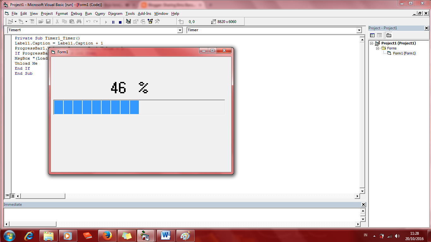Screen dimensions: 431x242
Task: Open the Procedure dropdown showing Timer
Action: coord(358,30)
